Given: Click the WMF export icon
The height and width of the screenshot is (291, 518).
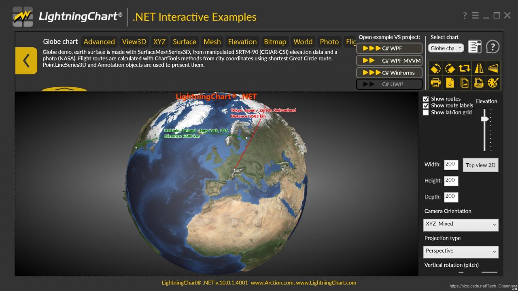Looking at the screenshot, I should coord(479,83).
